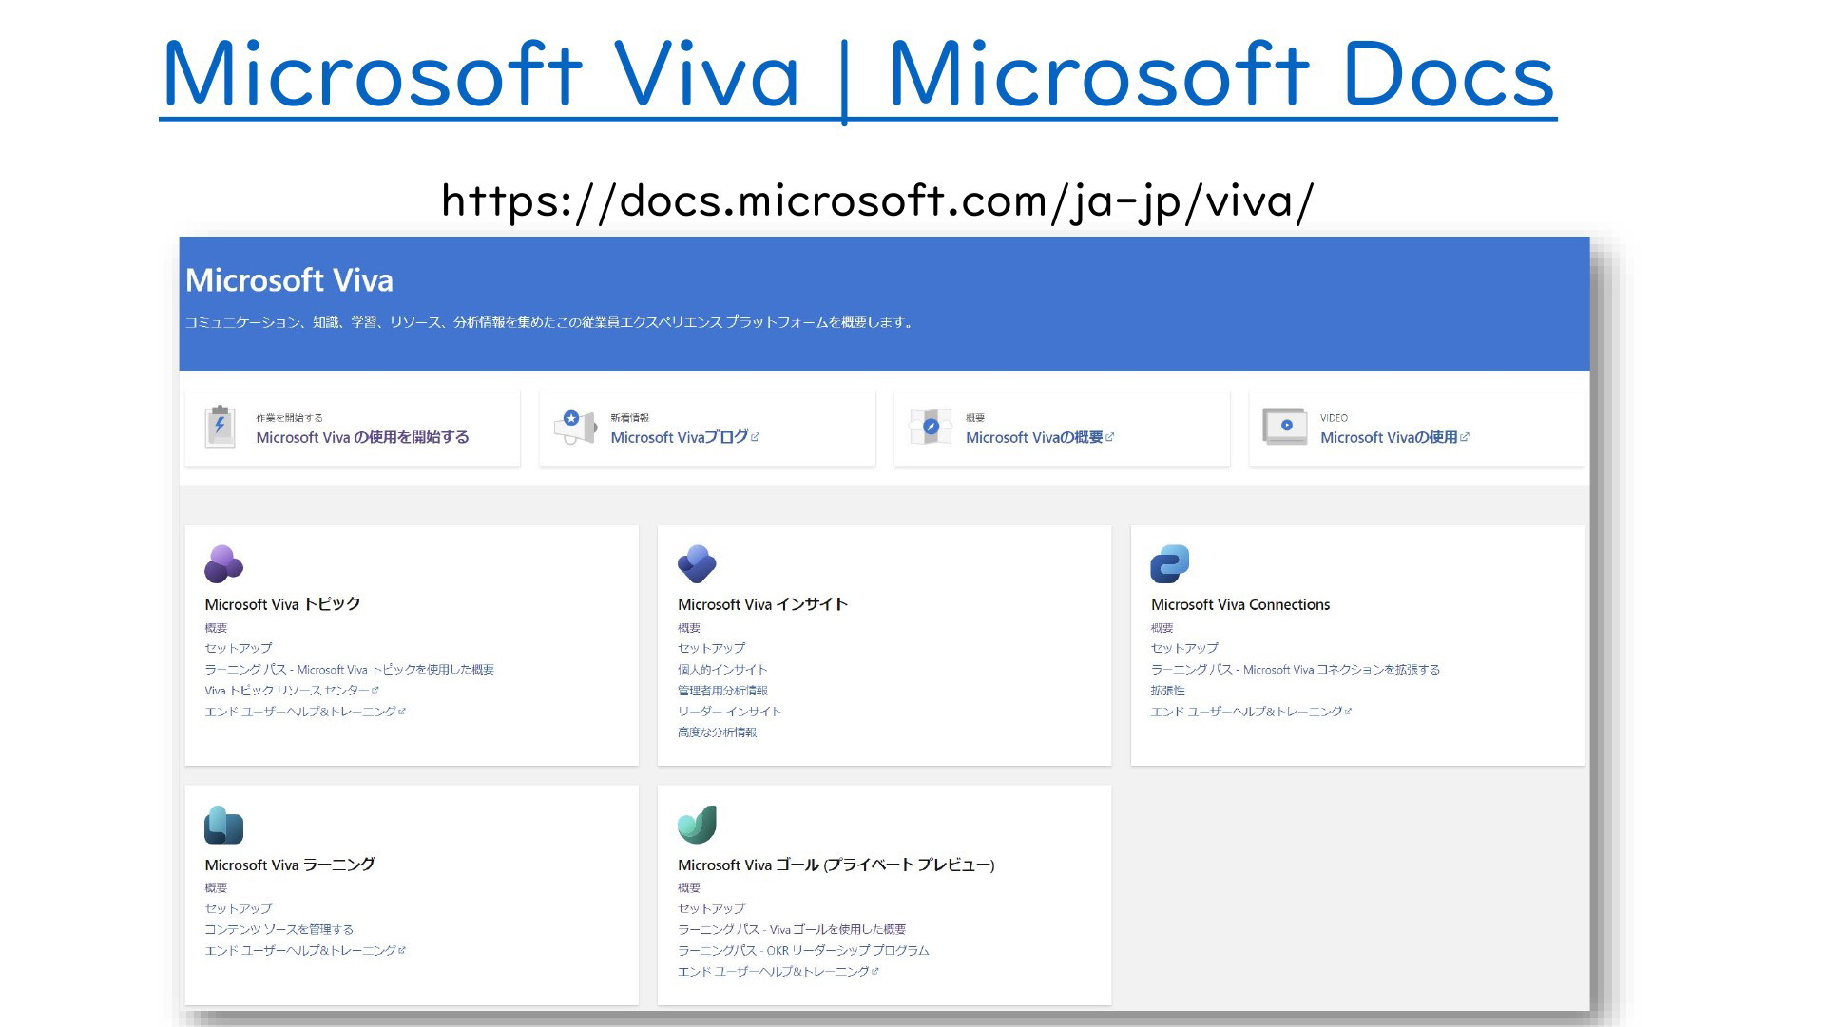Open エンドユーザーヘルプ&トレーニング under Viva ラーニング
Screen dimensions: 1825x1027
click(x=305, y=951)
